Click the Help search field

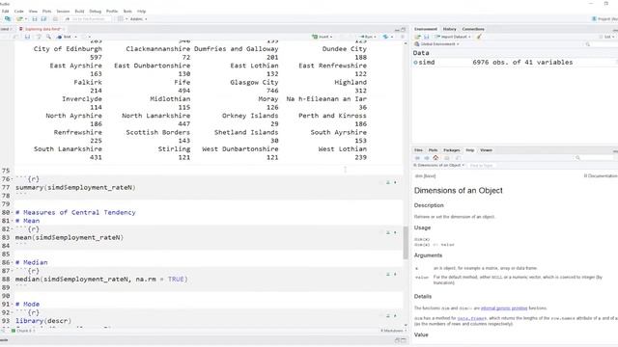[596, 158]
